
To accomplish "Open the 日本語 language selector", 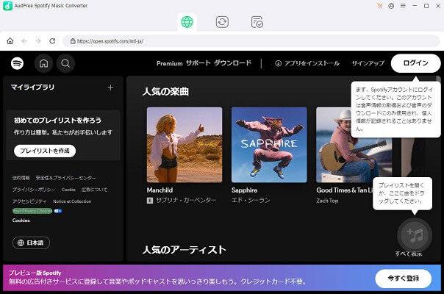I will click(31, 243).
